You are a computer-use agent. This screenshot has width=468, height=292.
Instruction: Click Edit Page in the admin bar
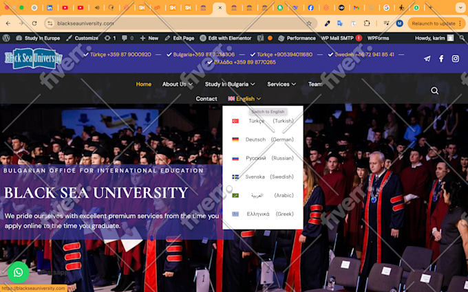180,38
